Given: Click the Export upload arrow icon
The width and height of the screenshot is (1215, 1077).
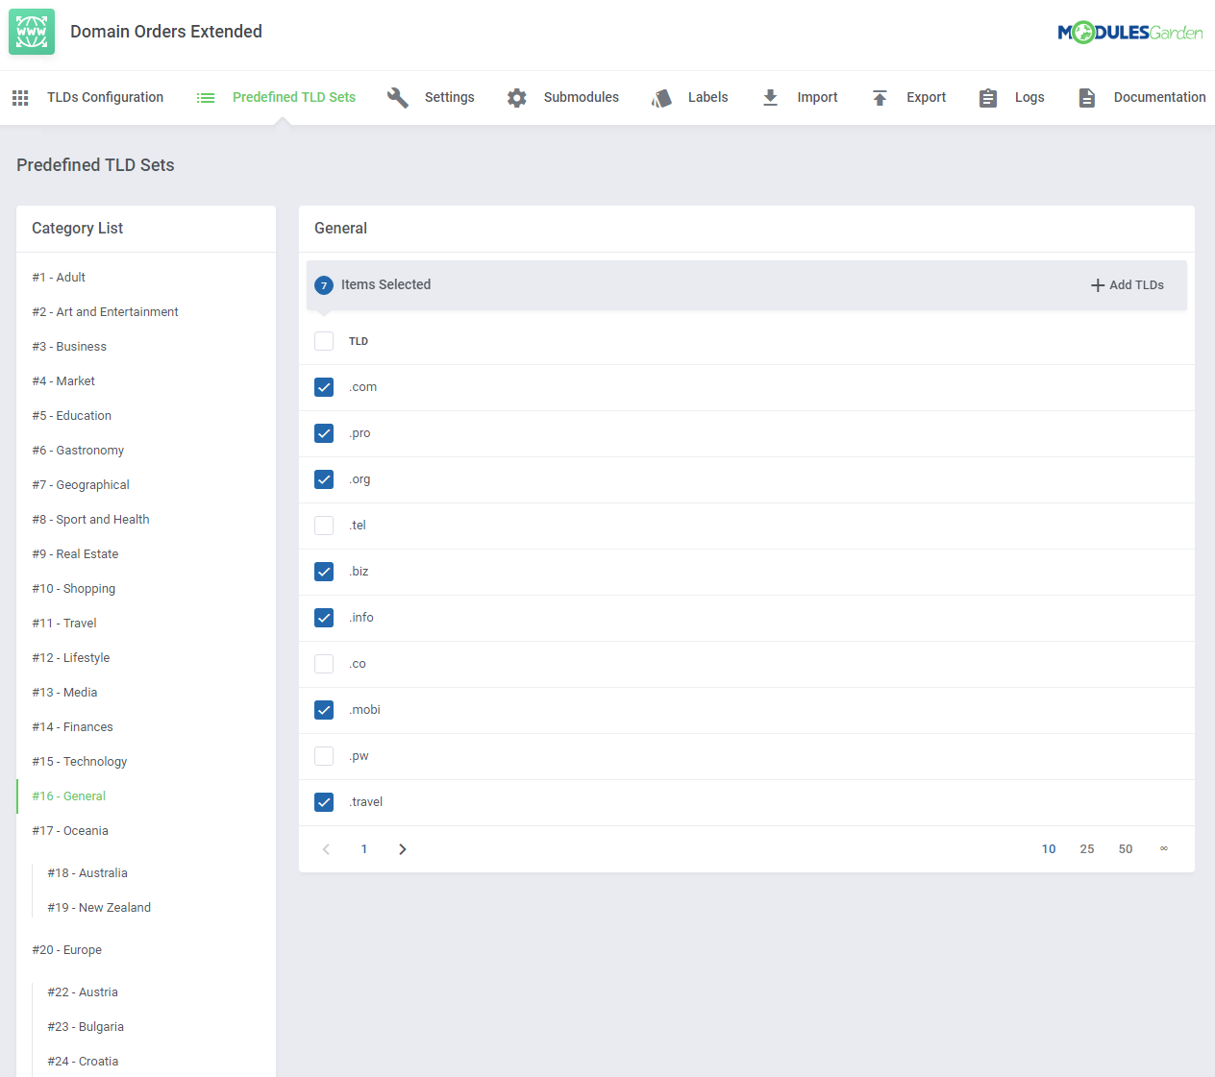Looking at the screenshot, I should coord(880,98).
